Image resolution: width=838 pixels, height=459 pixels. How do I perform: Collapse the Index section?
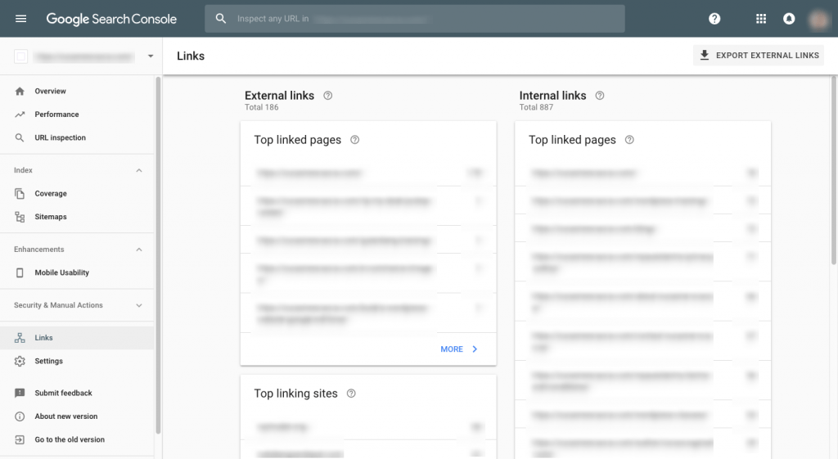pos(139,170)
